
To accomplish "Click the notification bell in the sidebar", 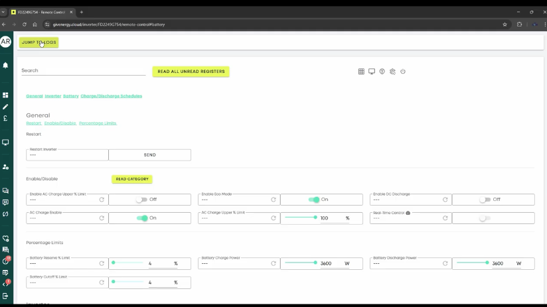I will point(5,66).
